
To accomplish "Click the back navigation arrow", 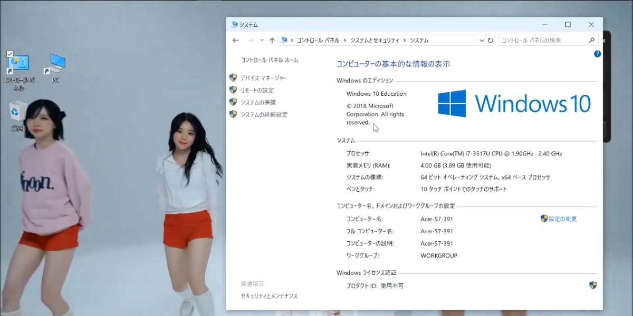I will (x=236, y=41).
